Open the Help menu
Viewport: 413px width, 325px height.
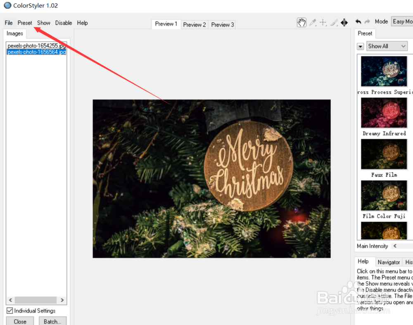[x=83, y=23]
